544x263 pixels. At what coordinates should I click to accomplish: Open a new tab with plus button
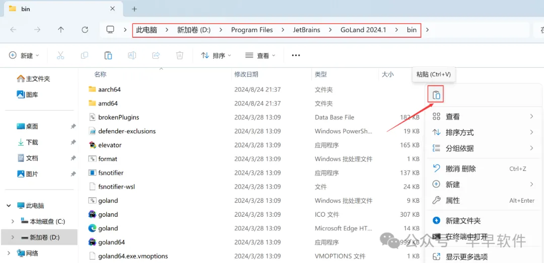[x=134, y=9]
